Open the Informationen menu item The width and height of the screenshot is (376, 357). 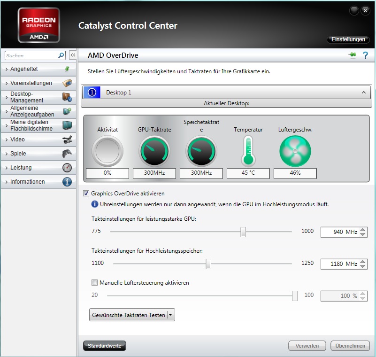38,182
